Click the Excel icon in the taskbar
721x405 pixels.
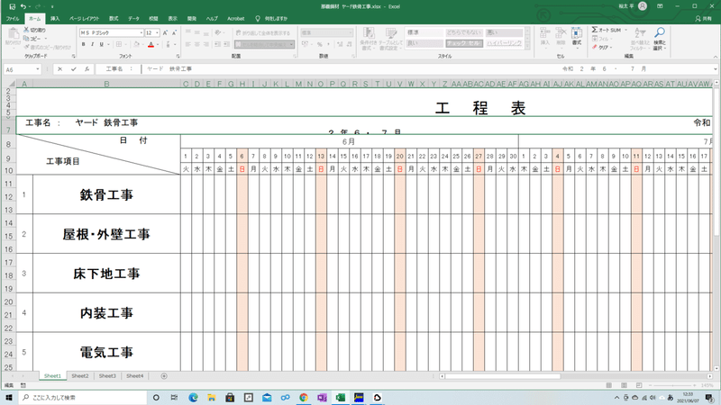tap(341, 397)
